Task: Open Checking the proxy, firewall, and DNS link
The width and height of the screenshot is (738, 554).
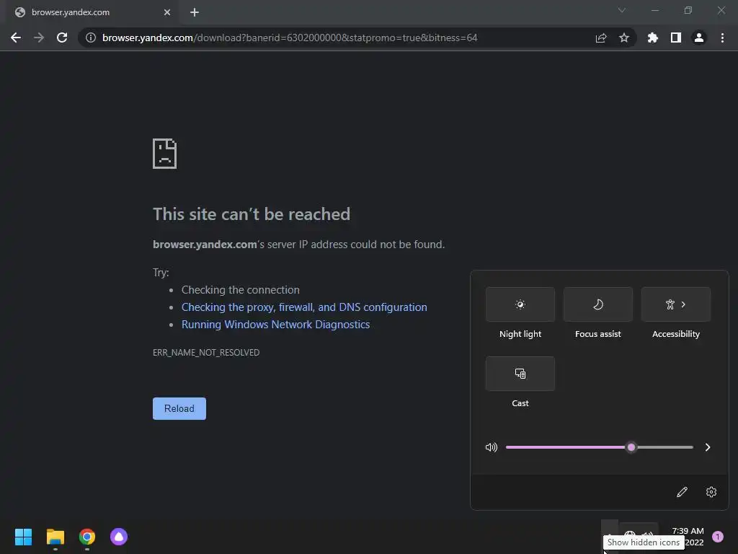Action: 305,307
